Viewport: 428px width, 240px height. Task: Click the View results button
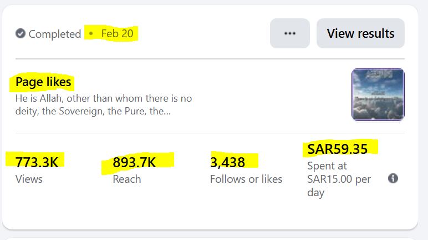pos(360,33)
